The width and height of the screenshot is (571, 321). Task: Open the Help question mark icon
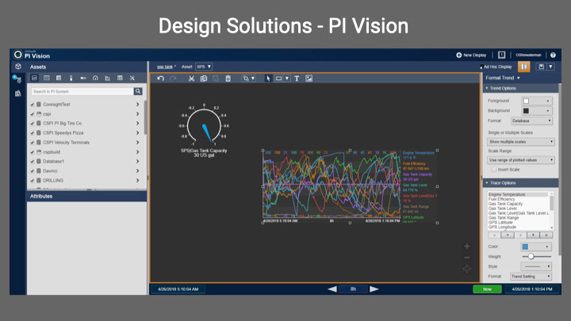coord(553,55)
